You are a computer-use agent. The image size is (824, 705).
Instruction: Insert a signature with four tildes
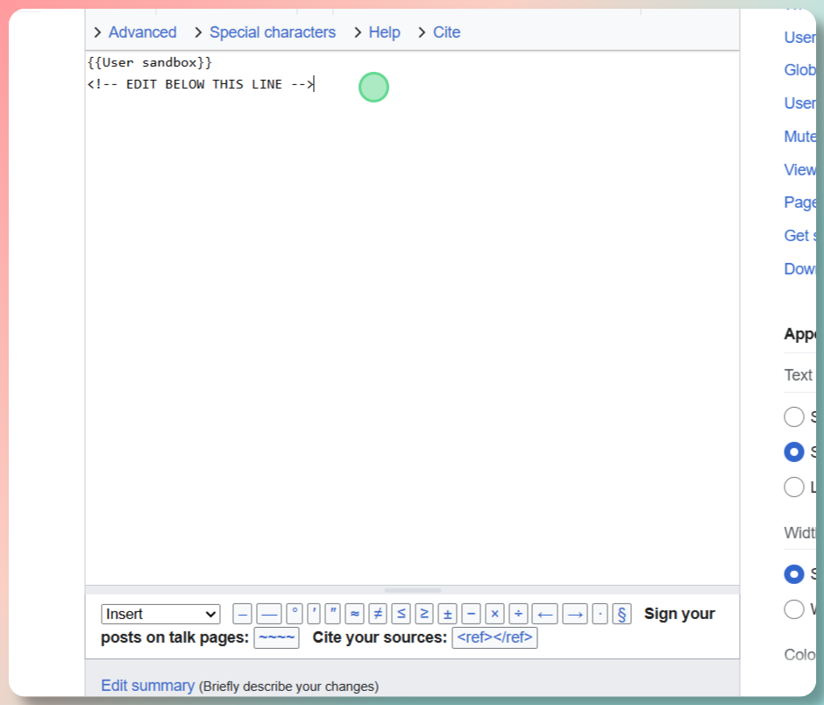point(276,637)
